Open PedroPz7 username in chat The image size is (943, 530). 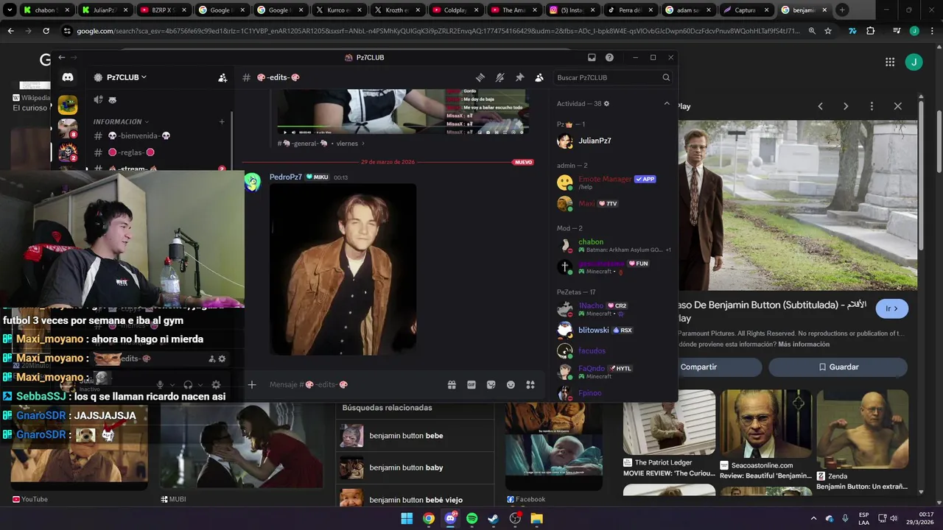point(286,177)
